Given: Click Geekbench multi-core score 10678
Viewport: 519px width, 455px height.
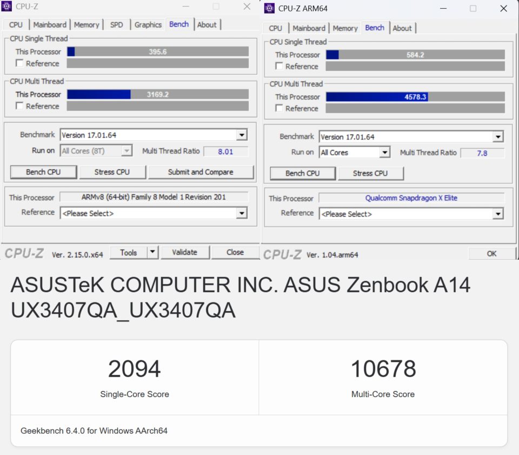Looking at the screenshot, I should pyautogui.click(x=383, y=368).
